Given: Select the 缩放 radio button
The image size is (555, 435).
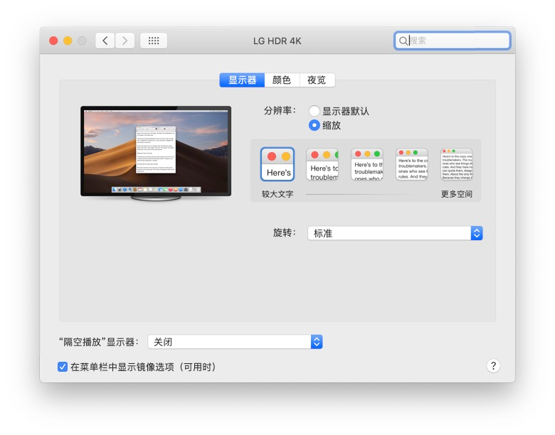Looking at the screenshot, I should click(314, 125).
